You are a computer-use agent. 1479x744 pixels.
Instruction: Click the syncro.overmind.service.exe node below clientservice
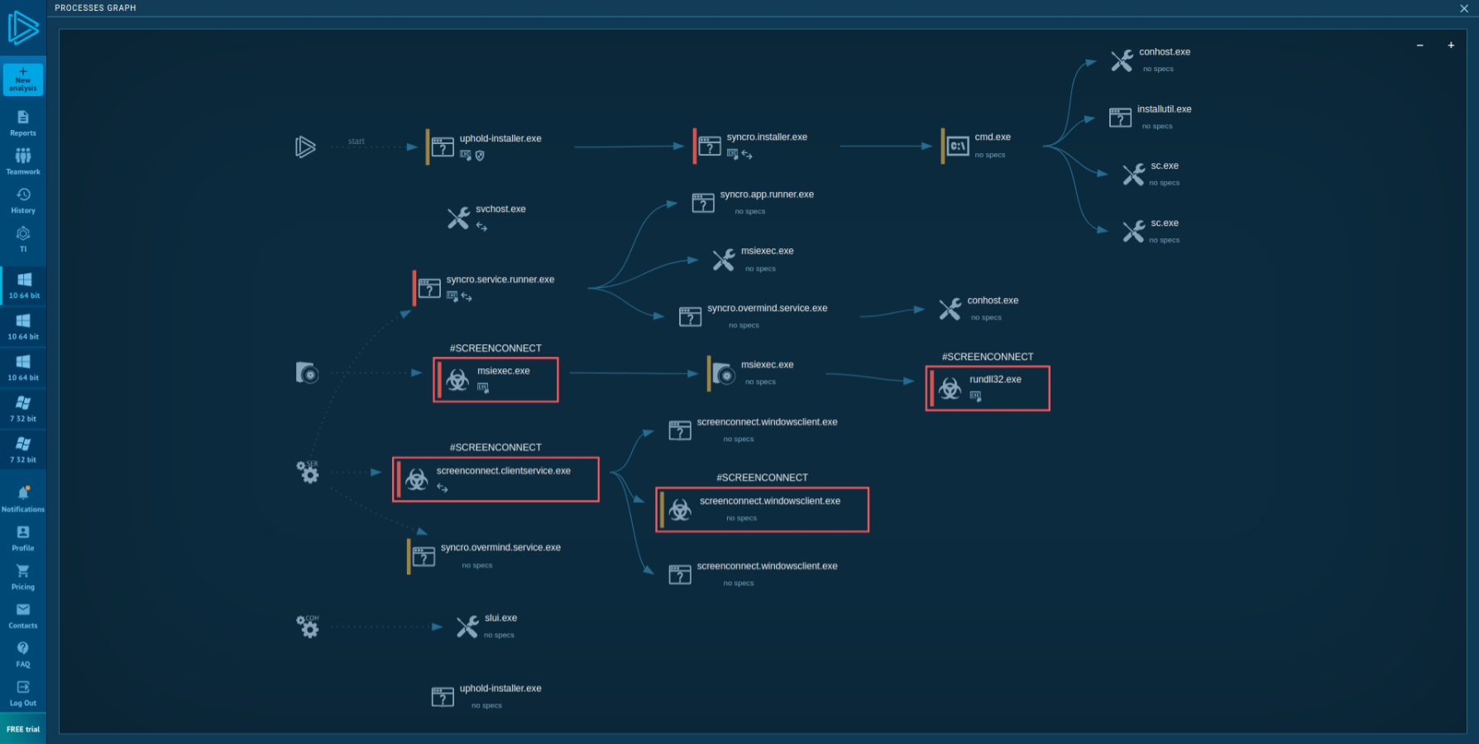(x=485, y=556)
